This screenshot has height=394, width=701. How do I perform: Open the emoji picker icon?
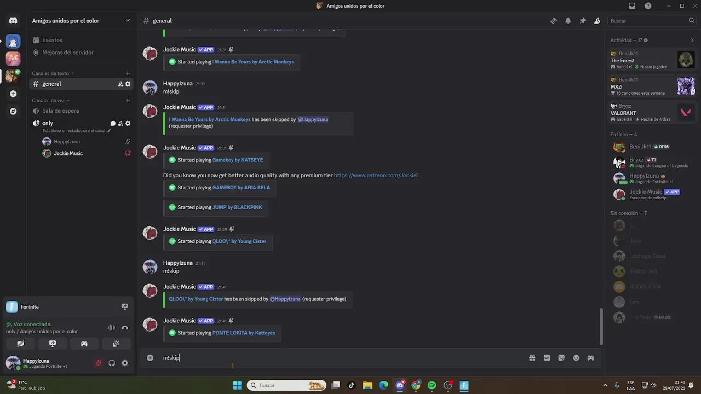click(x=576, y=358)
